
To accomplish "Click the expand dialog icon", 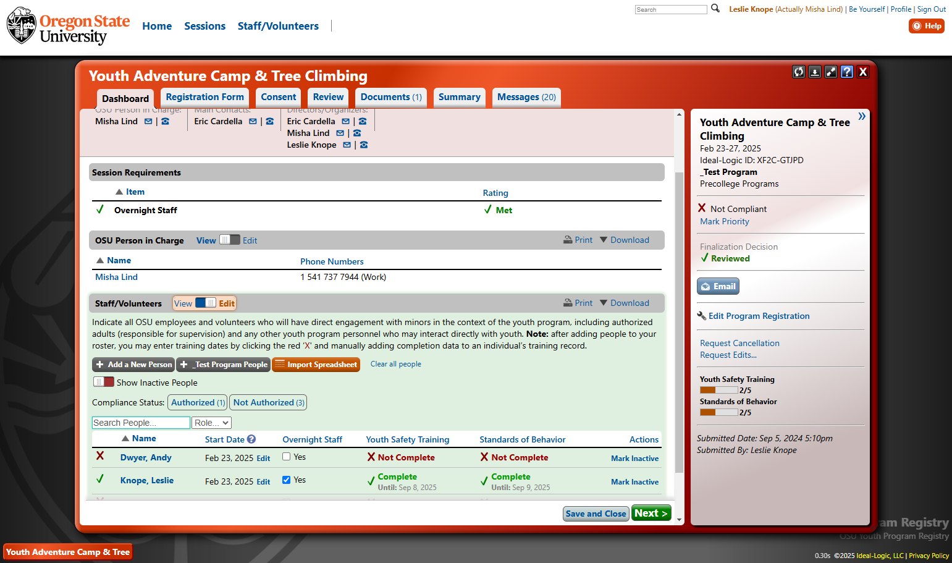I will coord(831,72).
